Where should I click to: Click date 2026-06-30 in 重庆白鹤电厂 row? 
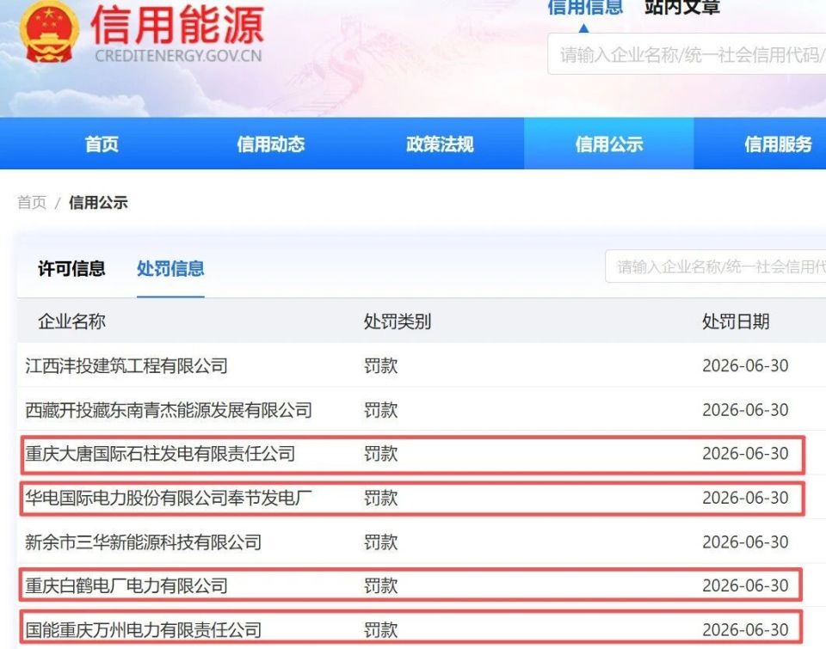pos(745,585)
